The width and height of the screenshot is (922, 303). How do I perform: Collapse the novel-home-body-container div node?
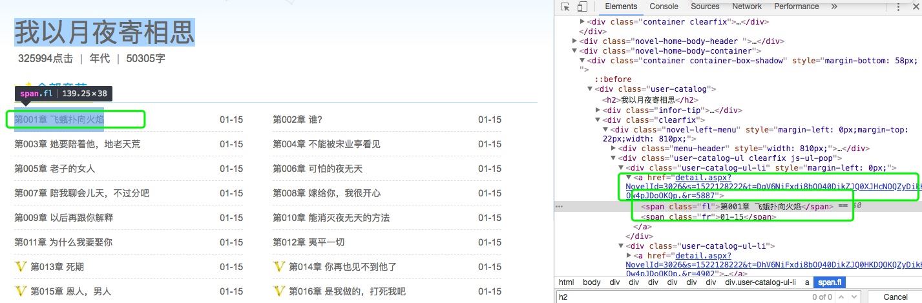(x=575, y=51)
